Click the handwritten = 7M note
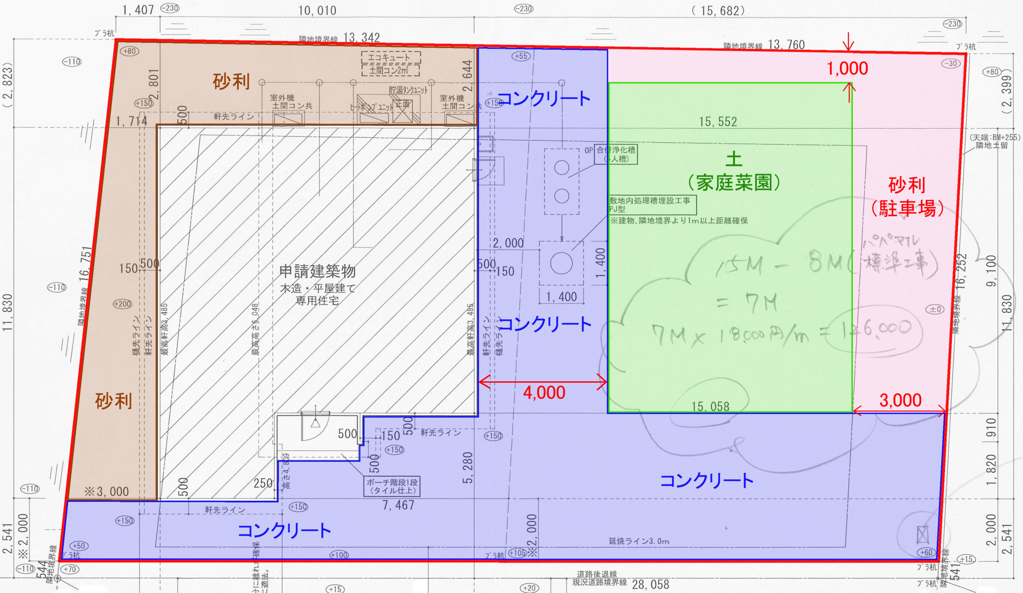Screen dimensions: 1023x593 click(747, 302)
